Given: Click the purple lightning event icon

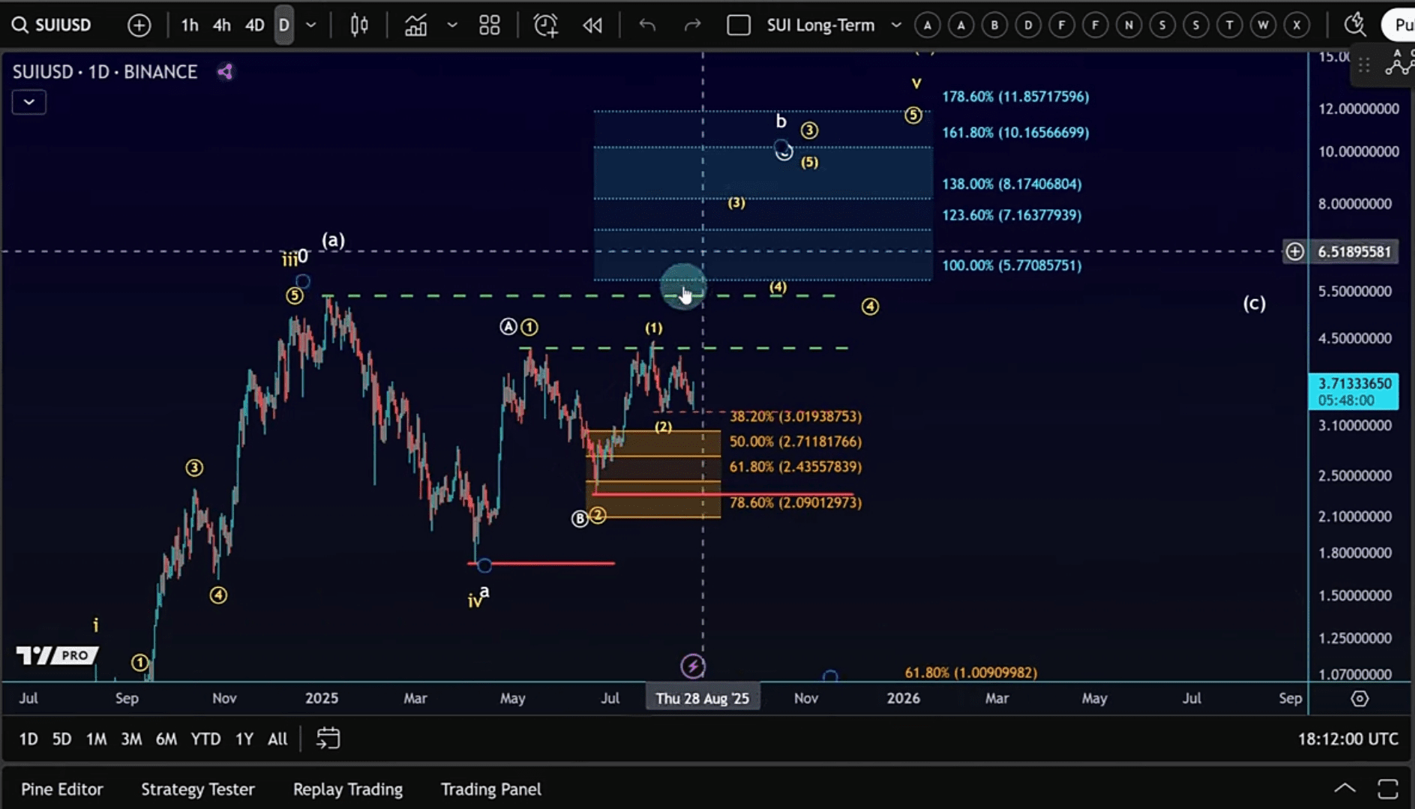Looking at the screenshot, I should click(x=693, y=666).
